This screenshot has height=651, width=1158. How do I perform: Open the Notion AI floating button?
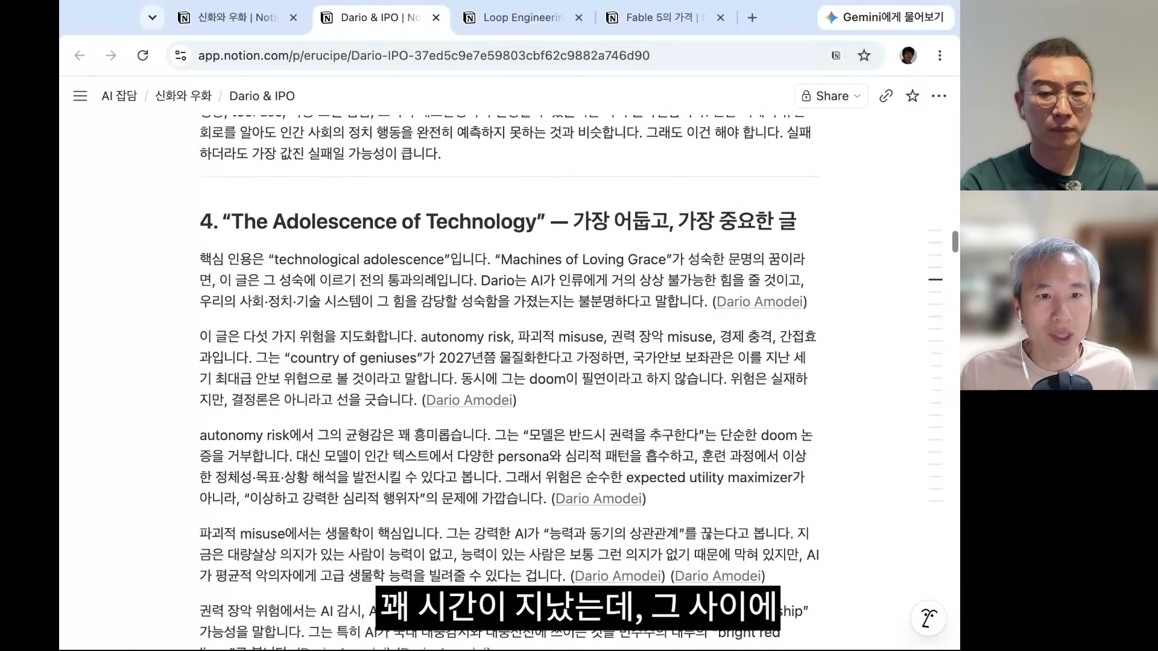point(928,618)
